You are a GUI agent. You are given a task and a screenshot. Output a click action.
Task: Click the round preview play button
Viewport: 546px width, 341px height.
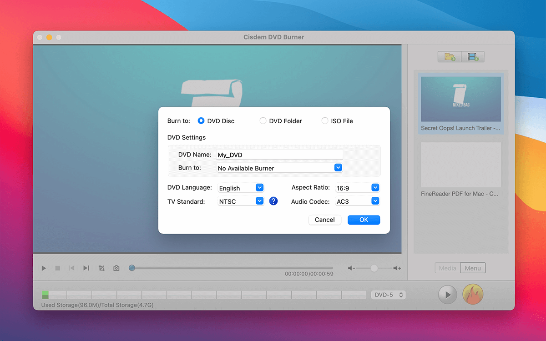coord(448,295)
